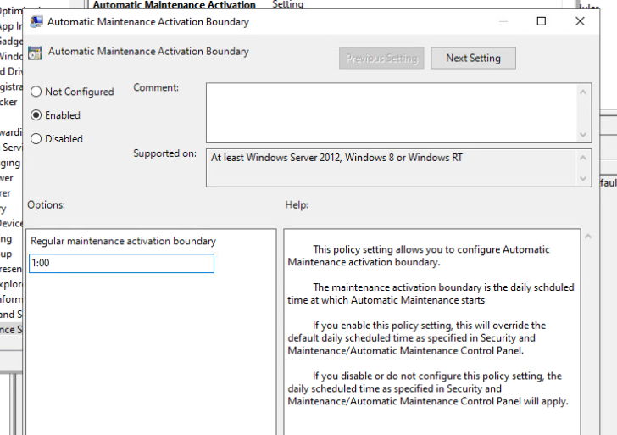Click the Help paragraph starting 'If you enable this'
Viewport: 617px width, 435px height.
click(x=417, y=338)
